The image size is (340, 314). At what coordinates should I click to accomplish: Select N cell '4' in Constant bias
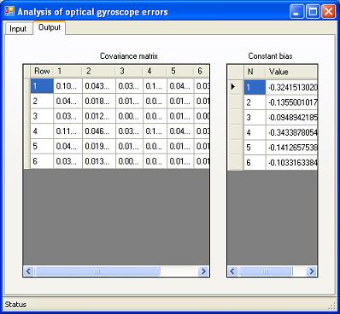[x=255, y=132]
